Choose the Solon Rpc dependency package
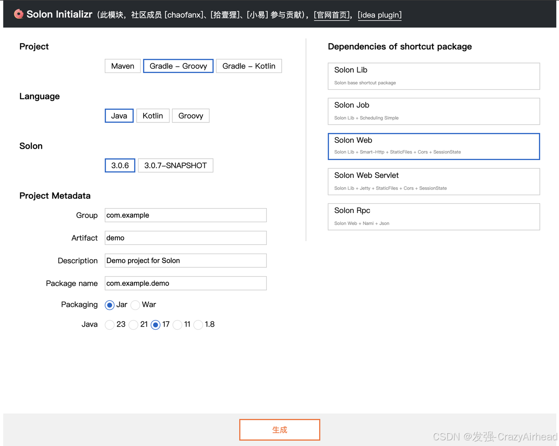559x446 pixels. (434, 217)
